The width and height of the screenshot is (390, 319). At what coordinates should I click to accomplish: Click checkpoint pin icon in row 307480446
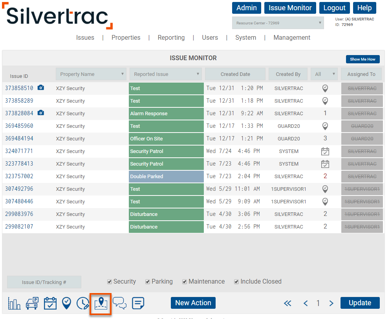[325, 202]
